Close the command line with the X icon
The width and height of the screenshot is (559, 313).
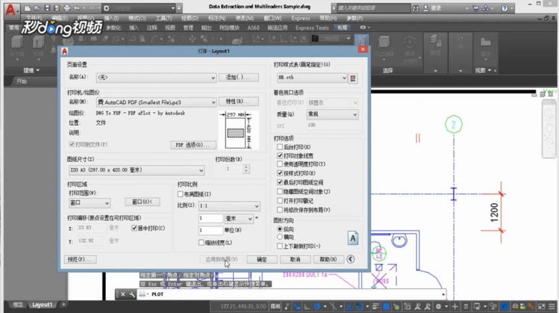pos(123,294)
